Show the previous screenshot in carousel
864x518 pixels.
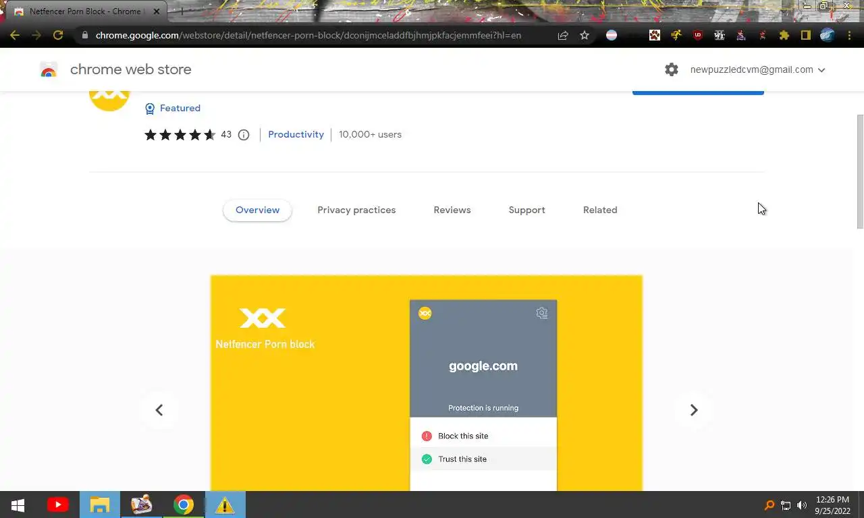(159, 410)
